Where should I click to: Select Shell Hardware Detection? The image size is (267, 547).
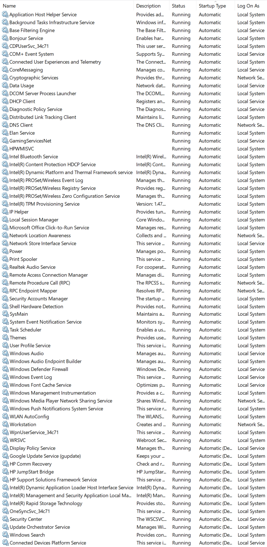(36, 306)
